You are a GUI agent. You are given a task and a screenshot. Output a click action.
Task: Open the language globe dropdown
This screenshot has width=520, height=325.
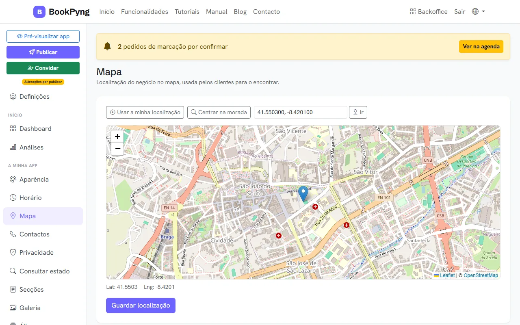coord(479,12)
